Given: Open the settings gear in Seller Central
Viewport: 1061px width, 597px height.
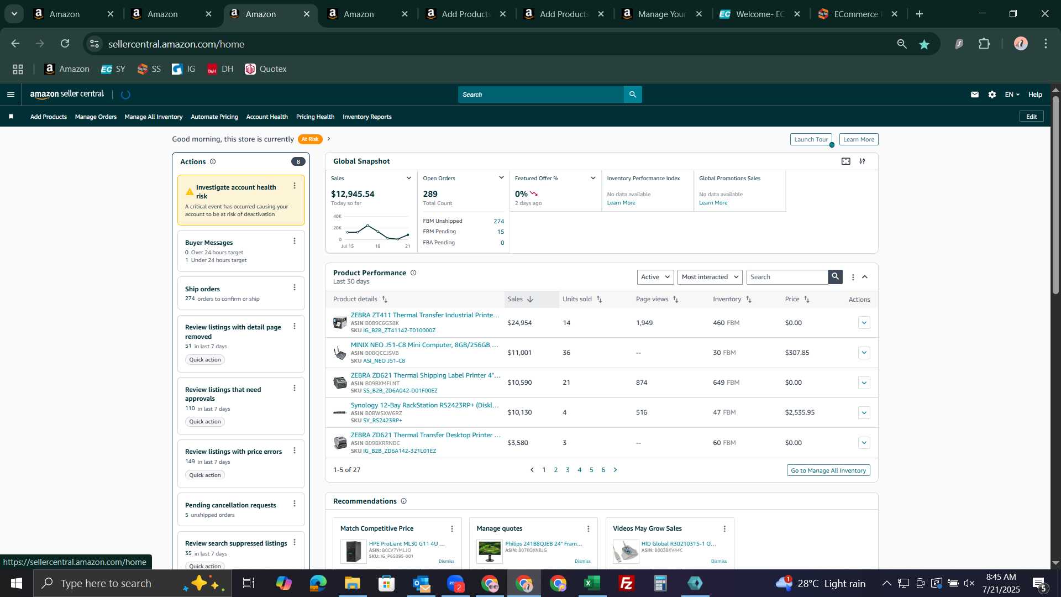Looking at the screenshot, I should [x=992, y=95].
